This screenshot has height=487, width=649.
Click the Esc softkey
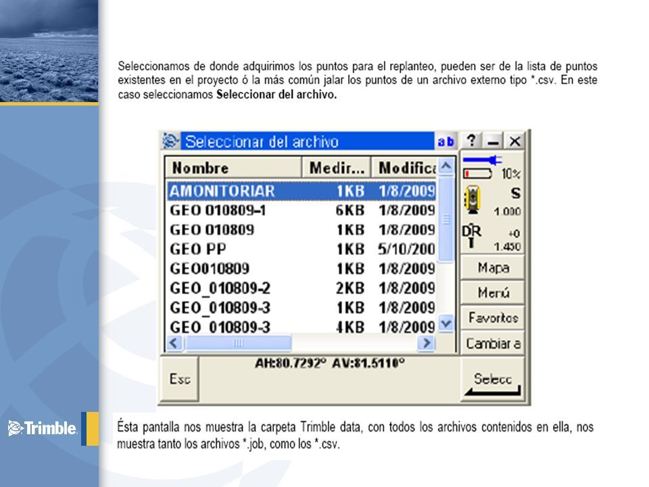point(180,379)
